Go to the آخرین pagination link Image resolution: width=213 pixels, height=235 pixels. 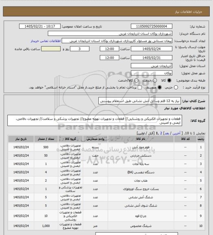[x=176, y=133]
